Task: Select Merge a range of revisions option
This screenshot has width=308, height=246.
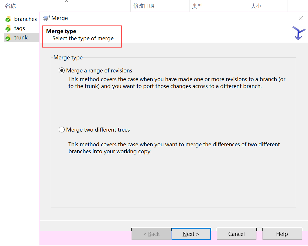Action: [62, 71]
